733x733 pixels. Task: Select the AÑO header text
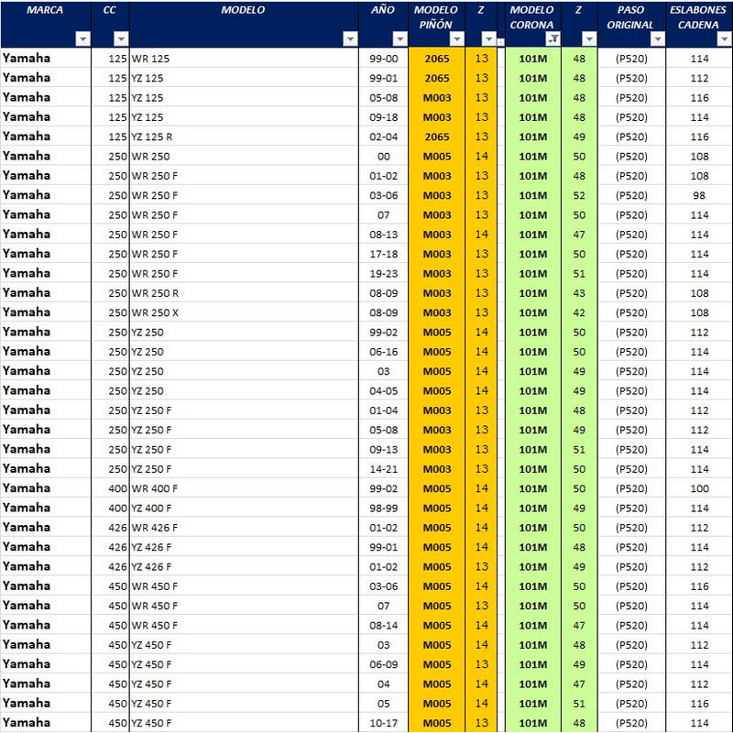coord(383,10)
